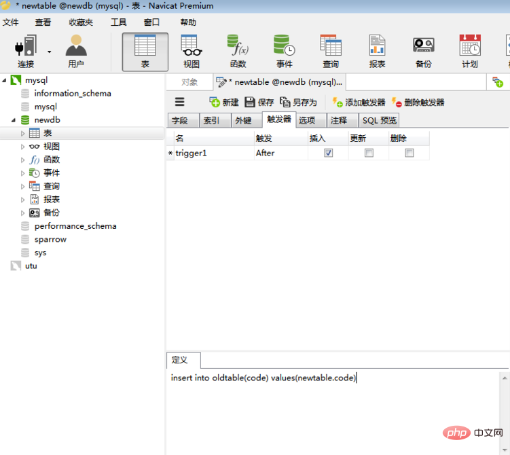Click 添加触发器 add trigger
Screen dimensions: 510x455
pyautogui.click(x=359, y=102)
